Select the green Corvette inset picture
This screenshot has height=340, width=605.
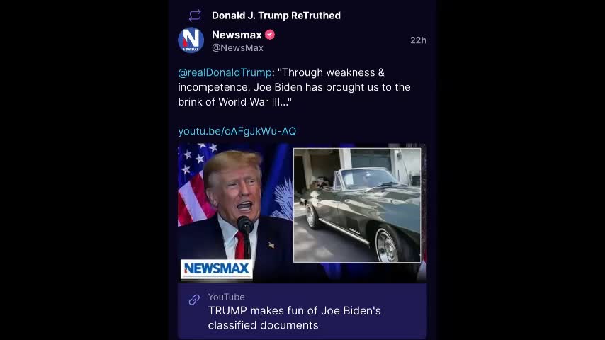click(x=357, y=205)
